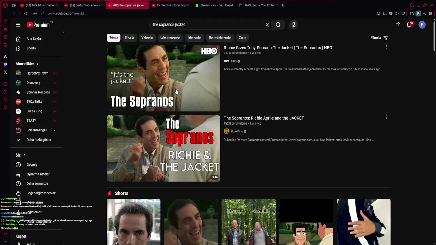
Task: Select the İzlenenler filter chip
Action: tap(194, 37)
